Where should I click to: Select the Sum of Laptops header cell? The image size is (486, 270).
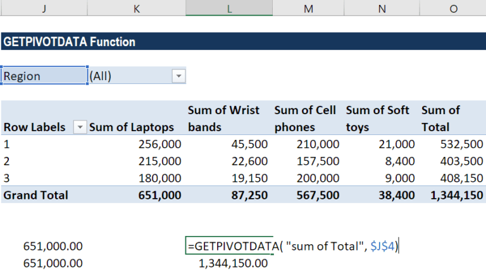pyautogui.click(x=135, y=127)
